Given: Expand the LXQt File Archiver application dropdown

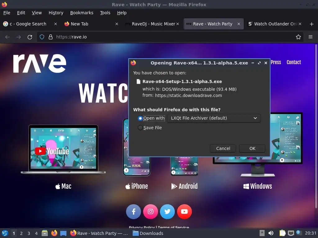Looking at the screenshot, I should point(214,118).
